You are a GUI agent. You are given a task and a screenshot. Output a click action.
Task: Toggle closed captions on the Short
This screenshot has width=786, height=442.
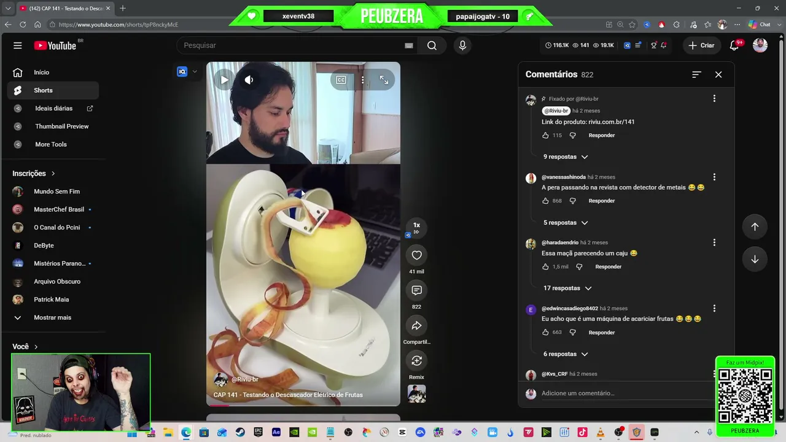(x=341, y=80)
